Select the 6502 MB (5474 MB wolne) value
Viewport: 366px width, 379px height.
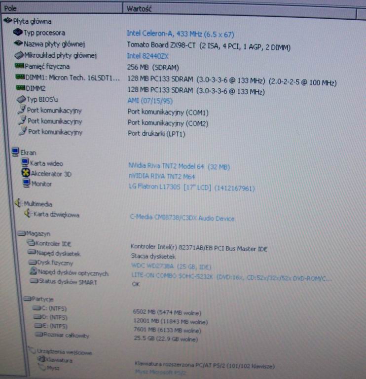167,312
